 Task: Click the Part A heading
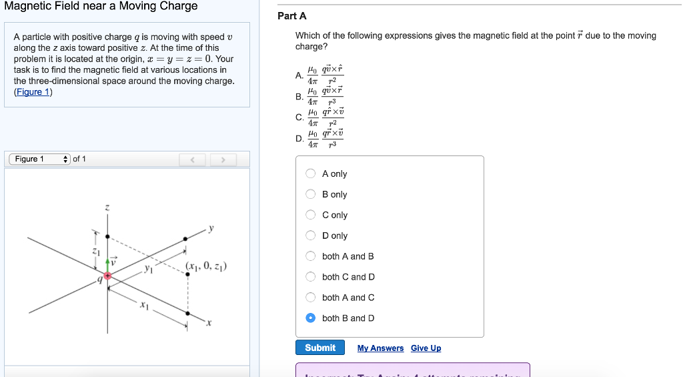(291, 16)
